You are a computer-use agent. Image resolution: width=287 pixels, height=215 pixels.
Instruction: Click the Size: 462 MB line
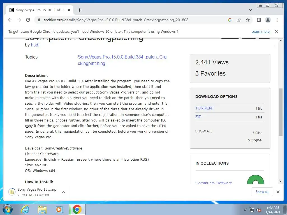[36, 165]
